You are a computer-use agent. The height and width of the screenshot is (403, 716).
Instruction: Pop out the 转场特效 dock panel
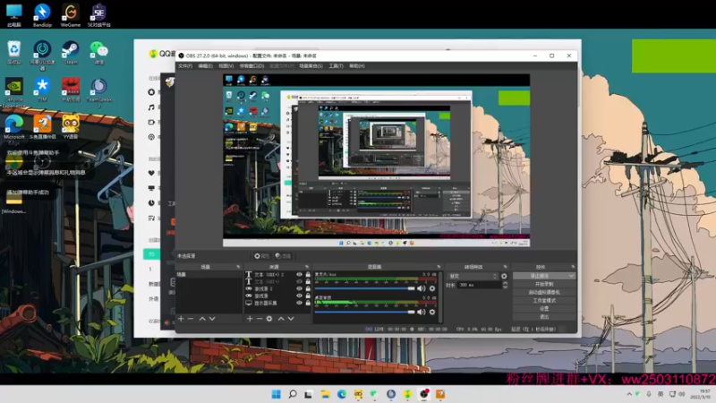505,267
